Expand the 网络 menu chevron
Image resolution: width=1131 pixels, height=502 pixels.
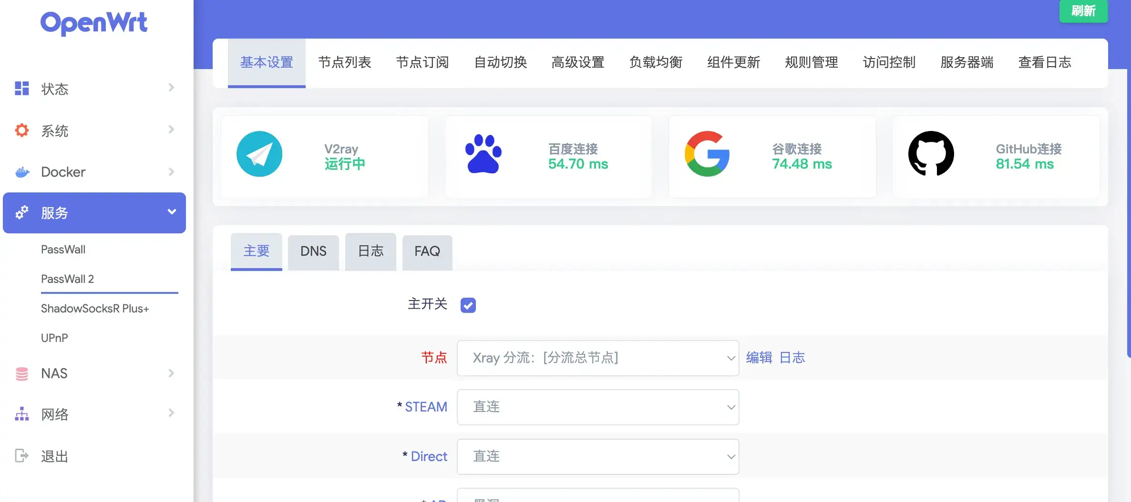(171, 413)
